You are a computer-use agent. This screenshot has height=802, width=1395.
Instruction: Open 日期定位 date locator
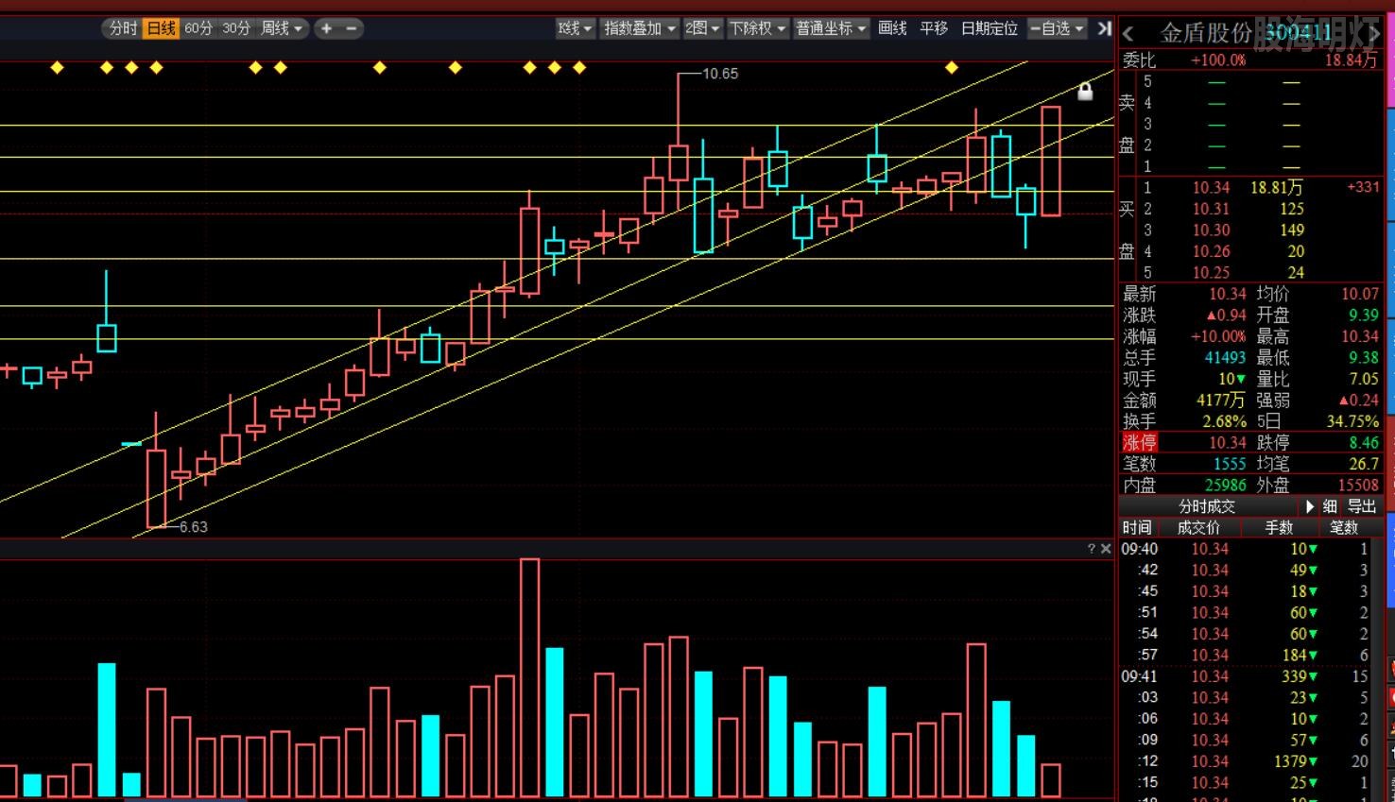pos(990,28)
